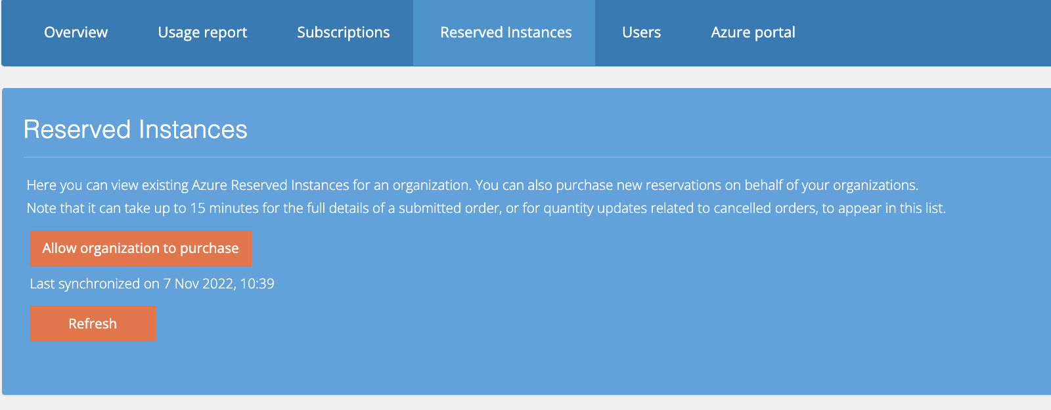Go to the Subscriptions tab
Image resolution: width=1051 pixels, height=410 pixels.
343,32
